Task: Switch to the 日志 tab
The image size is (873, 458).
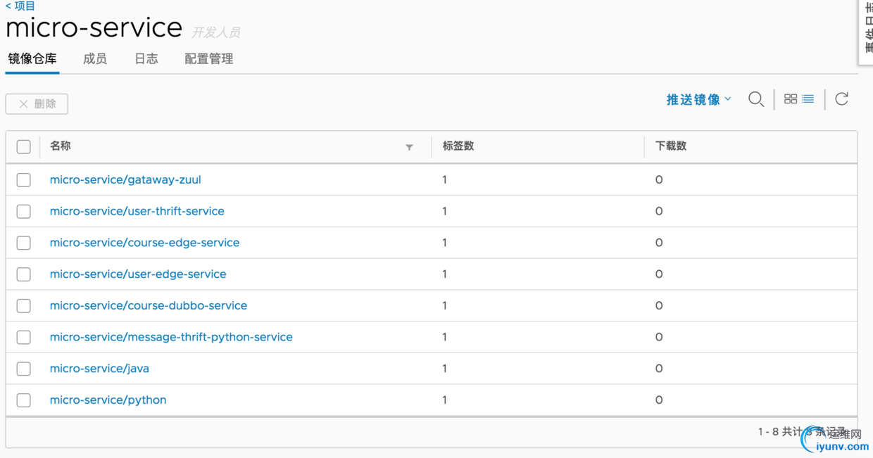Action: (x=146, y=59)
